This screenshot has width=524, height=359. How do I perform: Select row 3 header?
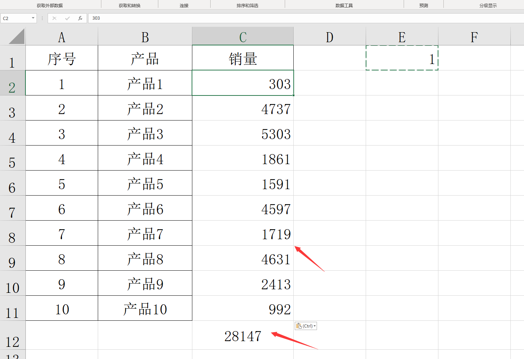pyautogui.click(x=13, y=108)
